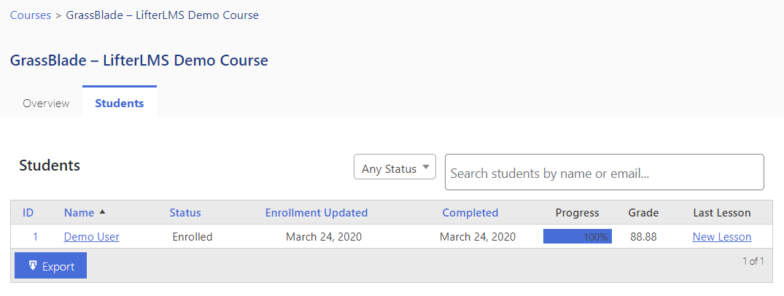
Task: Sort by Status column header
Action: pyautogui.click(x=185, y=212)
